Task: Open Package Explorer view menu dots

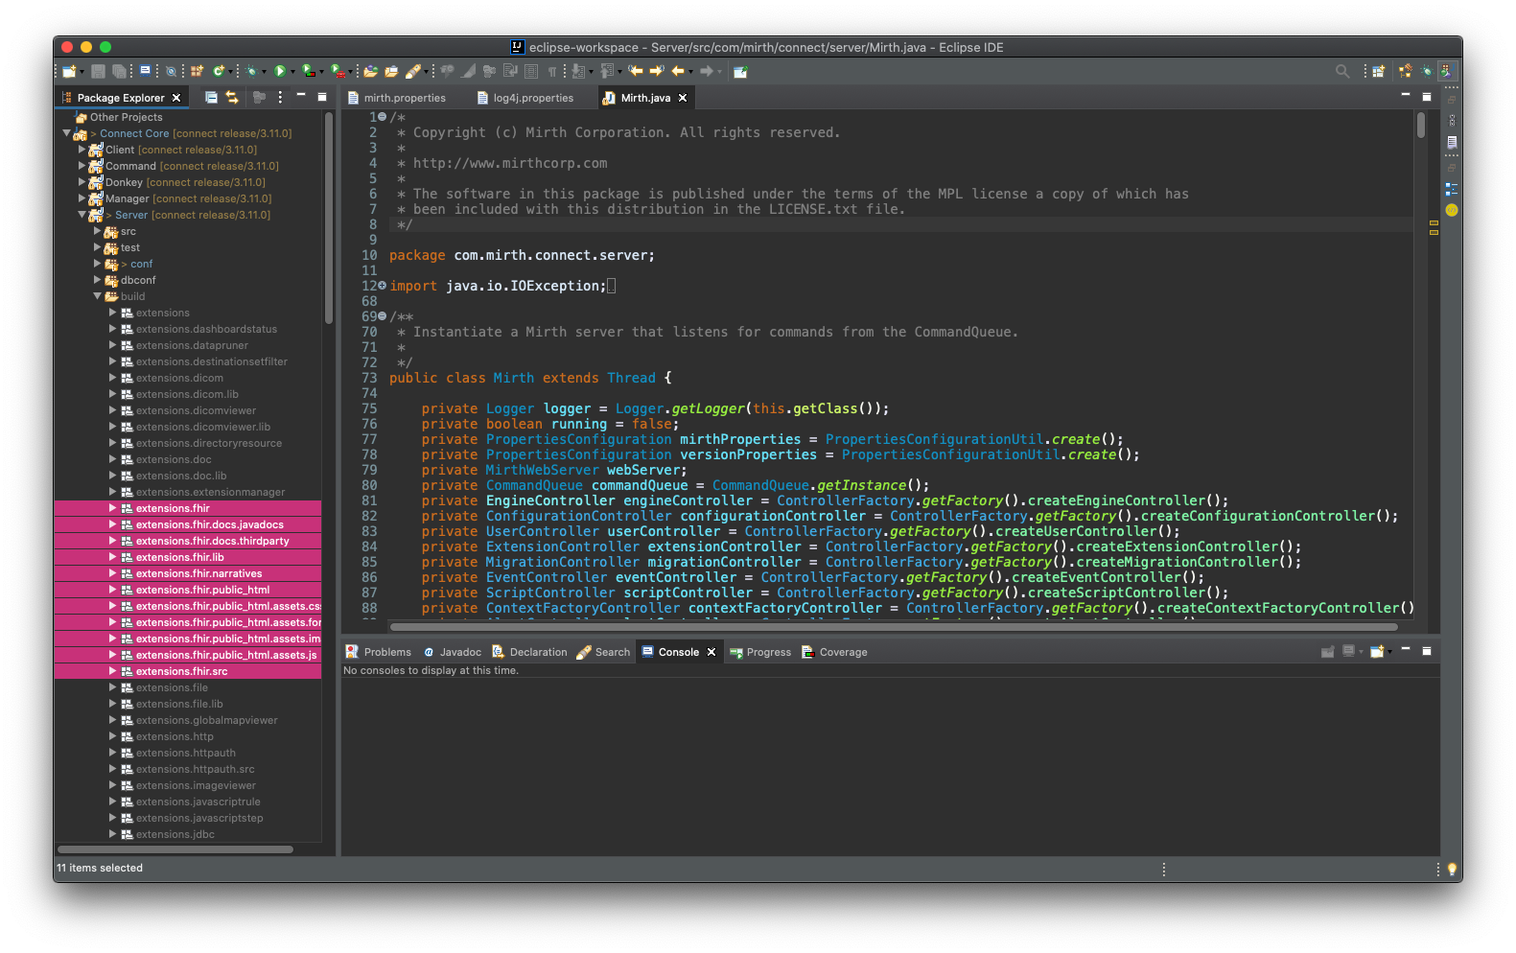Action: click(280, 97)
